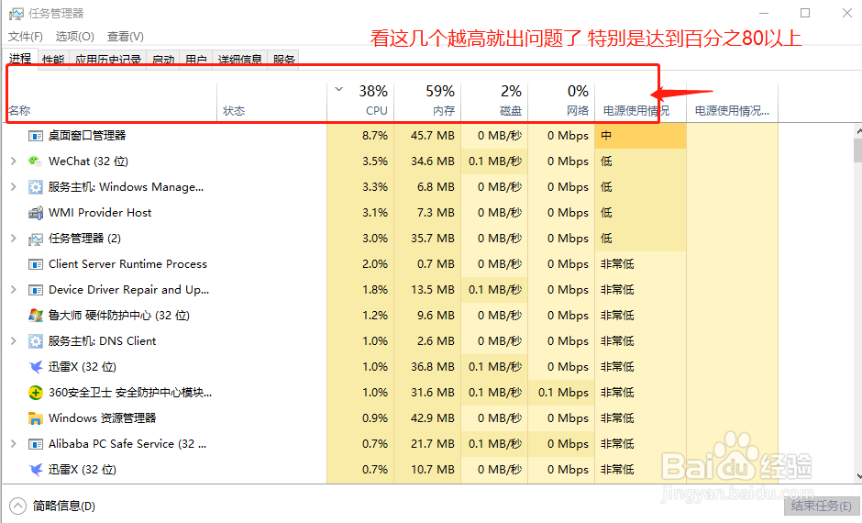This screenshot has height=523, width=862.
Task: Expand Device Driver Repair and Up row
Action: [14, 290]
